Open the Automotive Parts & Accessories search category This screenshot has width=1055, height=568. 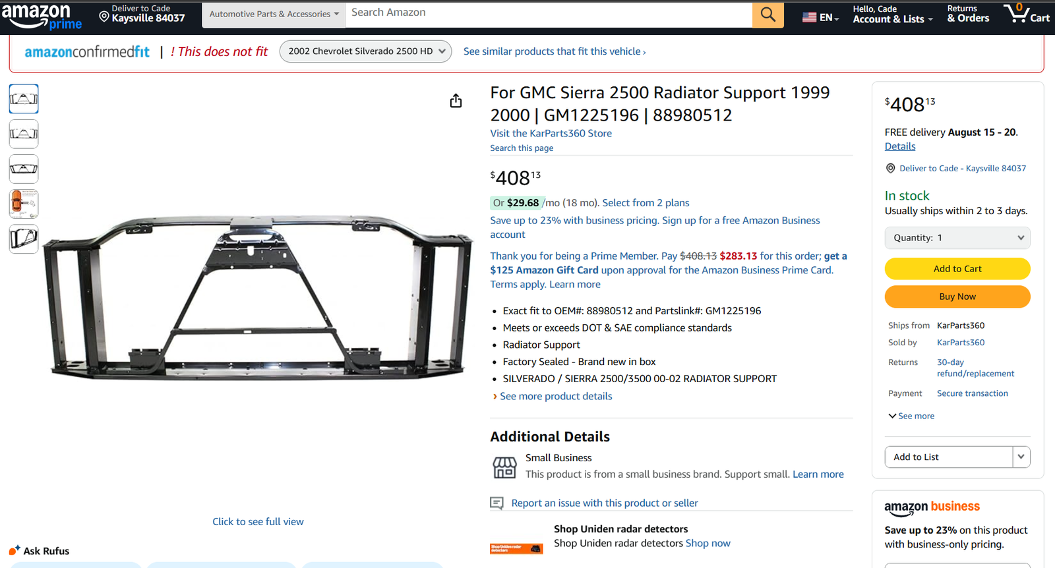[x=274, y=14]
